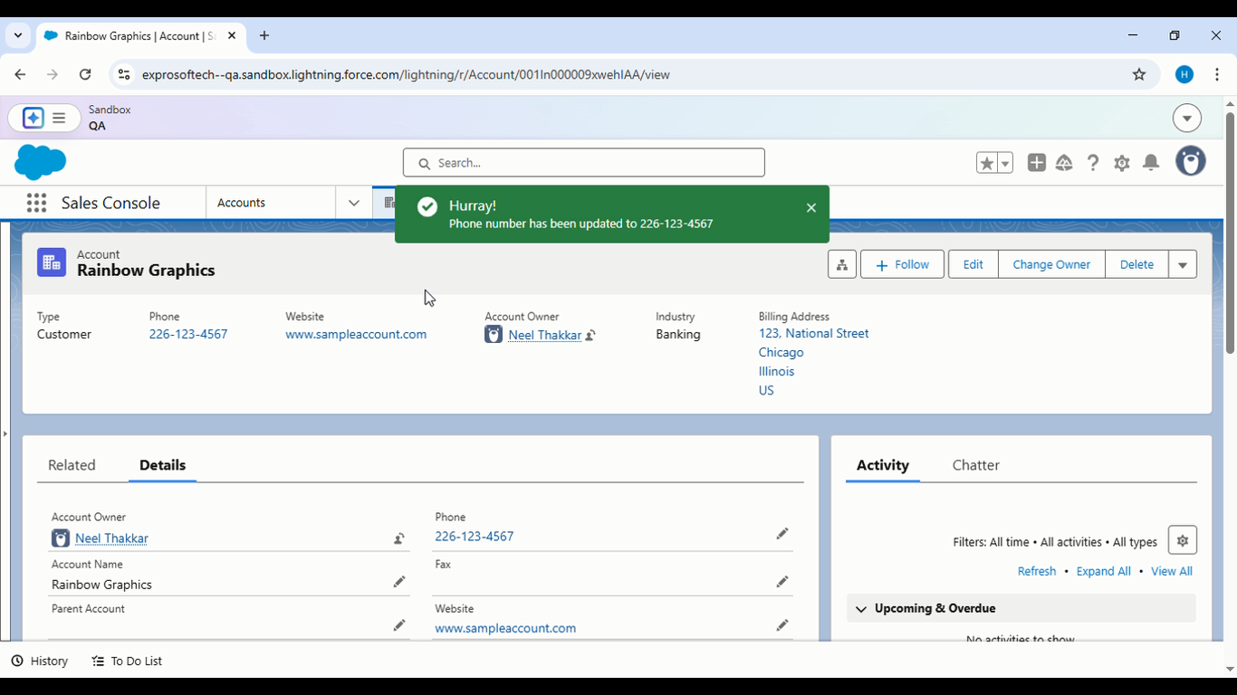The height and width of the screenshot is (695, 1237).
Task: Click change owner icon beside header Neel Thakkar
Action: (590, 336)
